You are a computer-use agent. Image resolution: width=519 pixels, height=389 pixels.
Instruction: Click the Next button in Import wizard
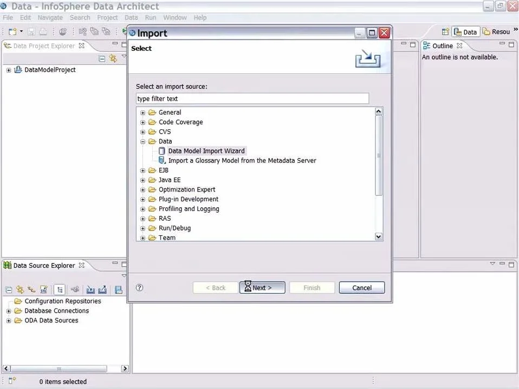(x=262, y=288)
